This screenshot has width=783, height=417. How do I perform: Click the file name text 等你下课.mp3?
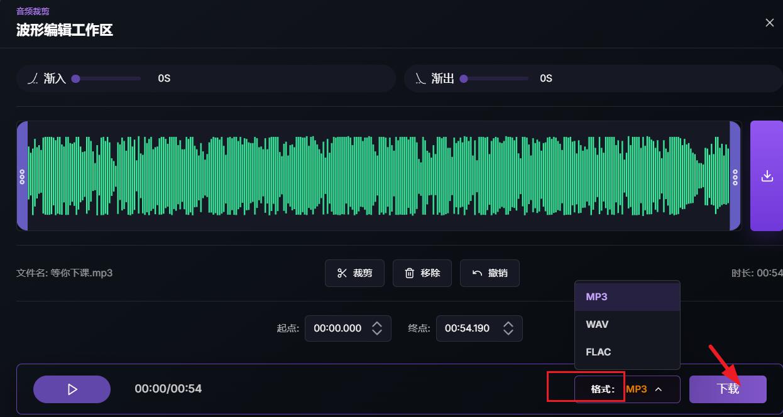point(81,273)
